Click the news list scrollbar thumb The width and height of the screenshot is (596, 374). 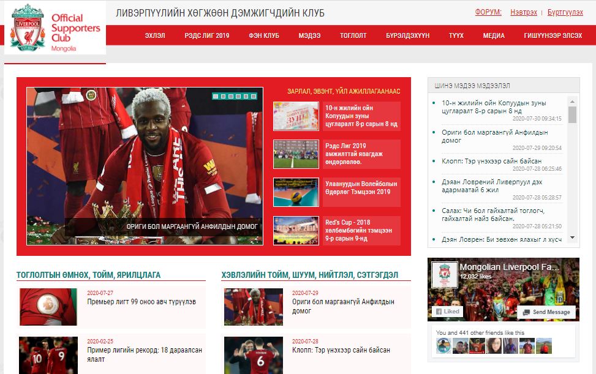572,114
